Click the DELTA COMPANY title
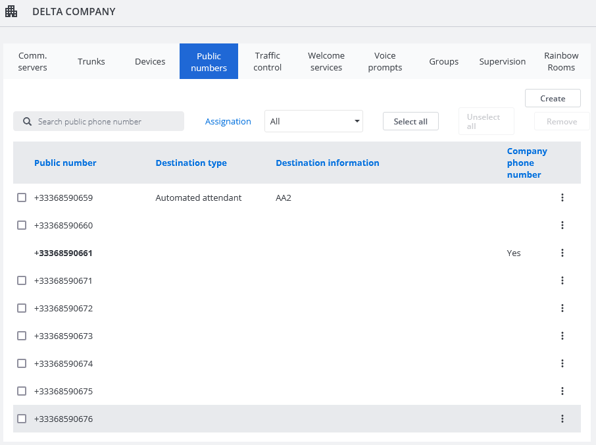596x445 pixels. [x=74, y=11]
